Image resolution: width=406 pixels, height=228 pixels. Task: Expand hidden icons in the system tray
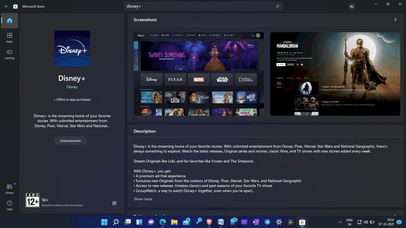(x=340, y=222)
